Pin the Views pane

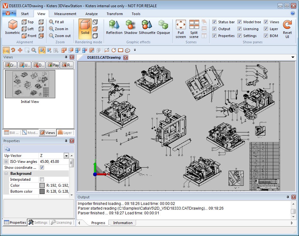66,57
